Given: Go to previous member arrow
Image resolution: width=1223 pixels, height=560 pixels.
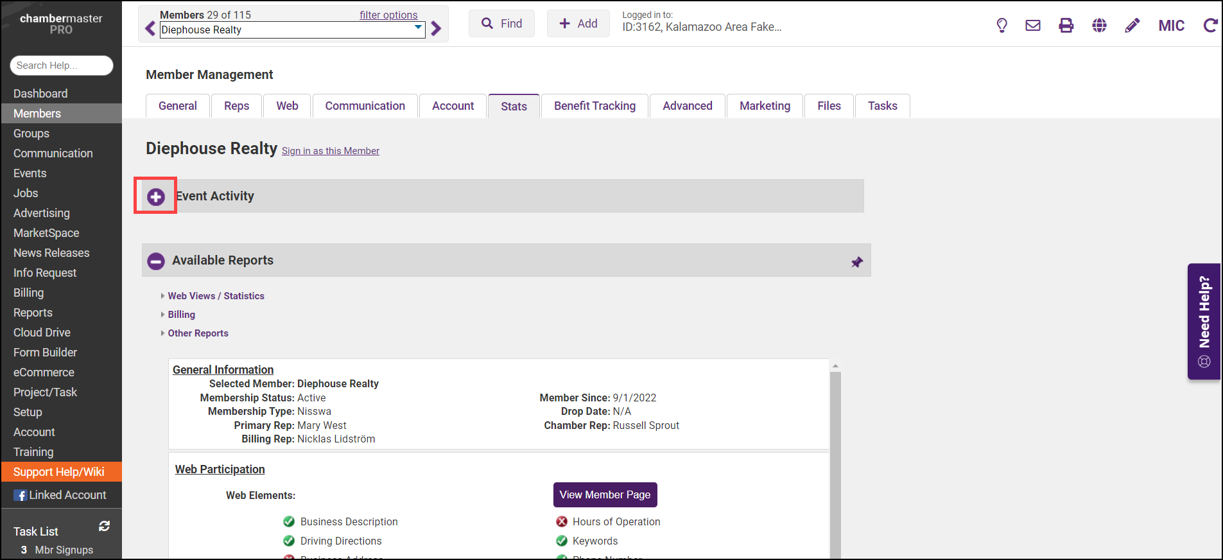Looking at the screenshot, I should (x=150, y=28).
